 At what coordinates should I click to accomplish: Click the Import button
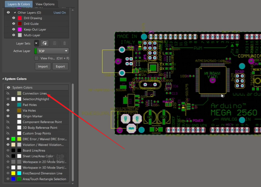pyautogui.click(x=43, y=66)
